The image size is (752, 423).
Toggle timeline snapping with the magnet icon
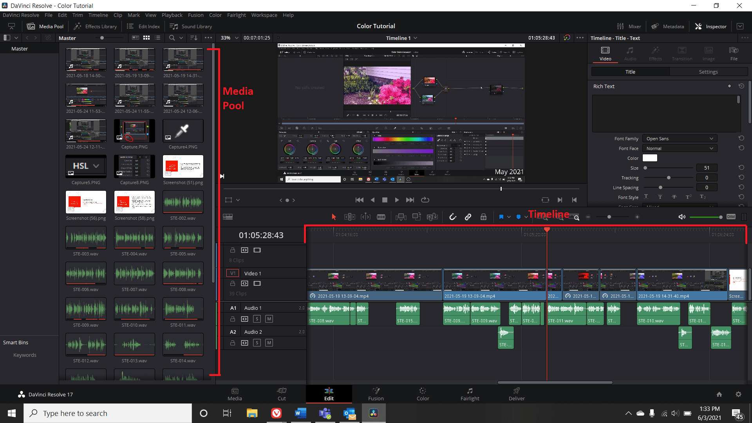[x=453, y=217]
